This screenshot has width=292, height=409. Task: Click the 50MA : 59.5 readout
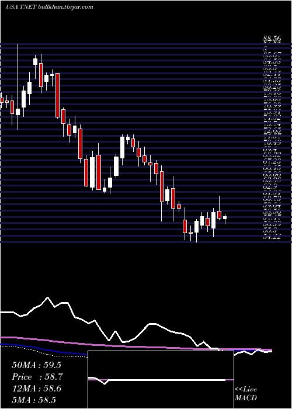[36, 365]
